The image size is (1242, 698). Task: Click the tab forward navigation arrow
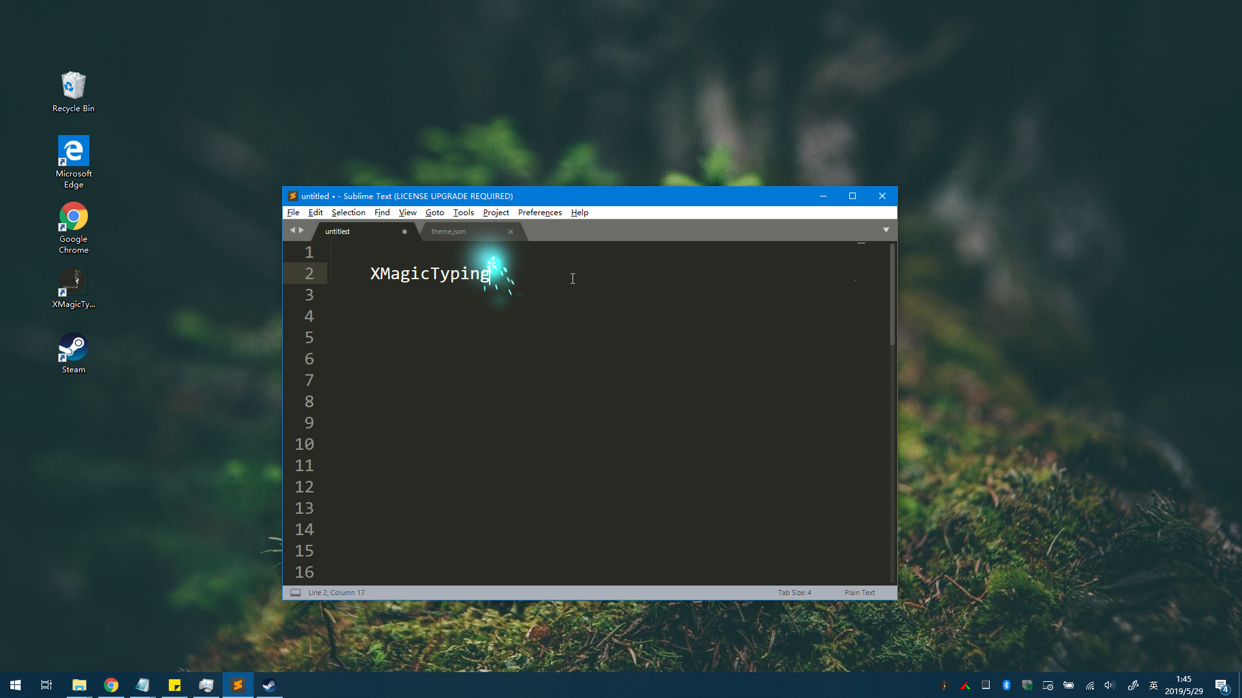[x=301, y=230]
